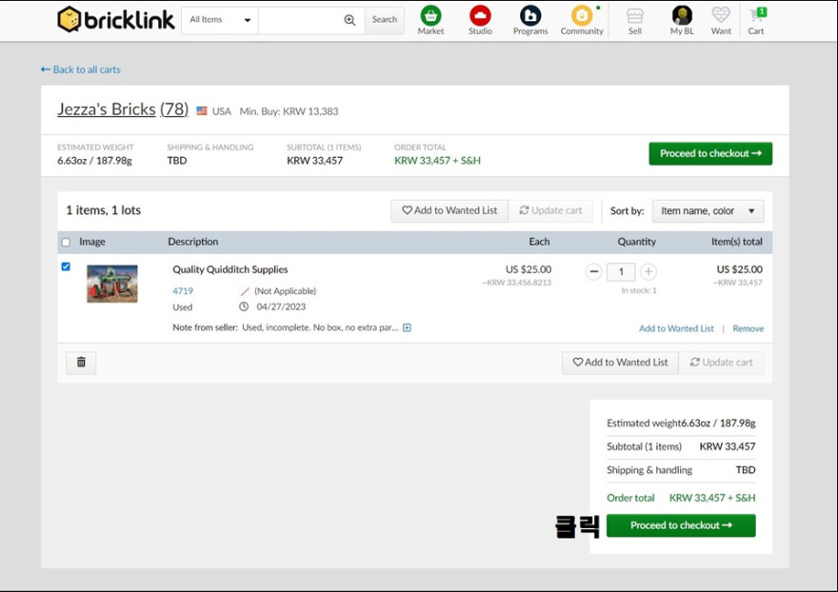Click the In stock: 1 label
The height and width of the screenshot is (592, 838).
click(639, 290)
